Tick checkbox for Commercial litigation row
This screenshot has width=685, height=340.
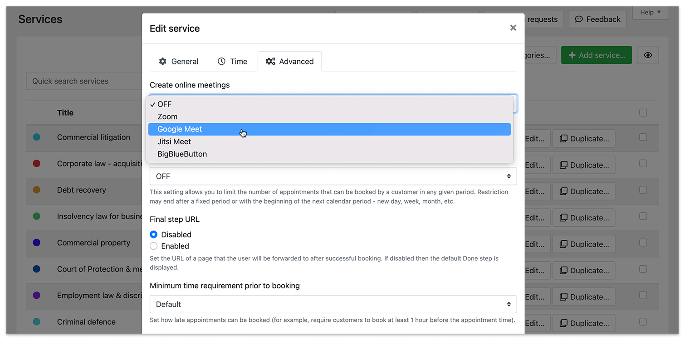click(x=643, y=137)
